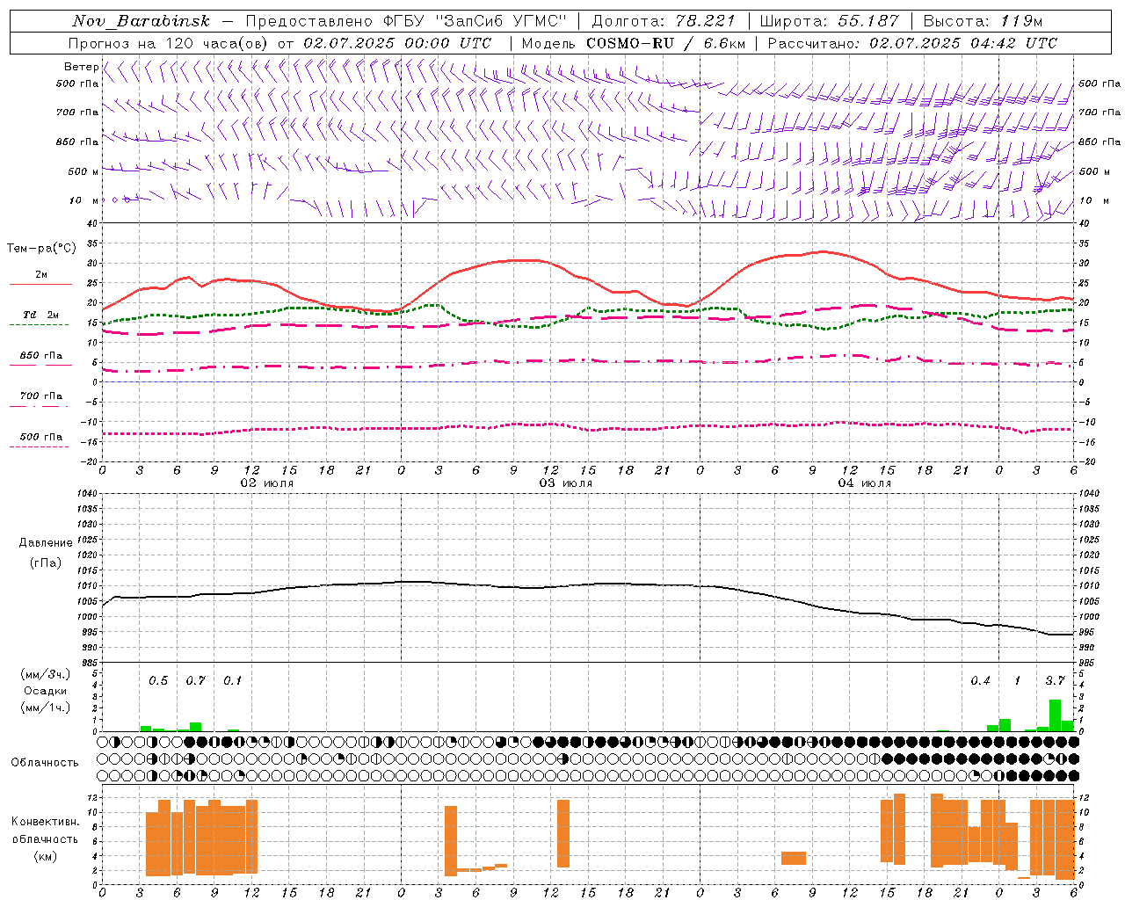The width and height of the screenshot is (1125, 900).
Task: Click the precipitation value "0.5"
Action: 158,681
